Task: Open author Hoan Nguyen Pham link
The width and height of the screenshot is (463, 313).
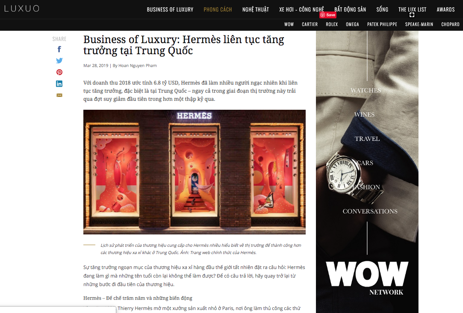Action: point(137,65)
